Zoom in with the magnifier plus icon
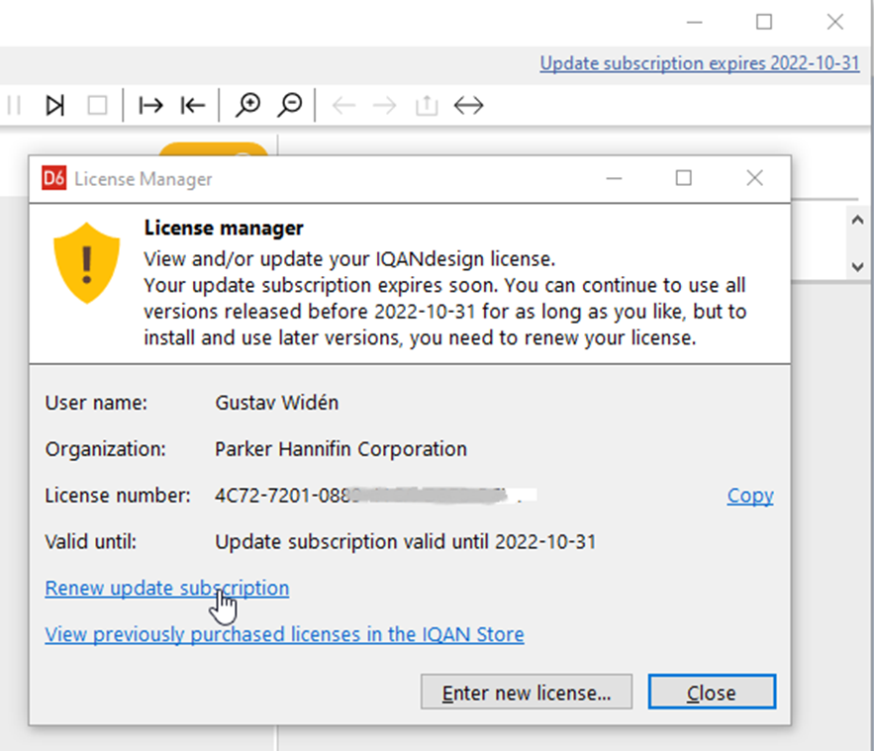 (248, 105)
